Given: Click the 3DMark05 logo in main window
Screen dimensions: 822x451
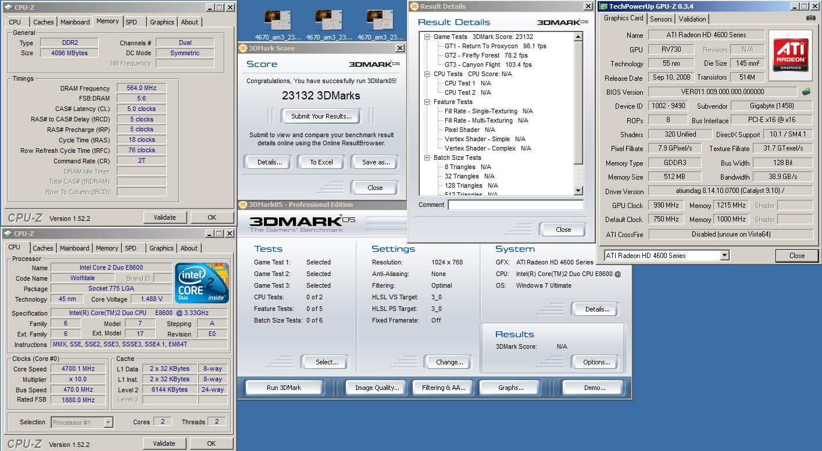Looking at the screenshot, I should [x=302, y=224].
